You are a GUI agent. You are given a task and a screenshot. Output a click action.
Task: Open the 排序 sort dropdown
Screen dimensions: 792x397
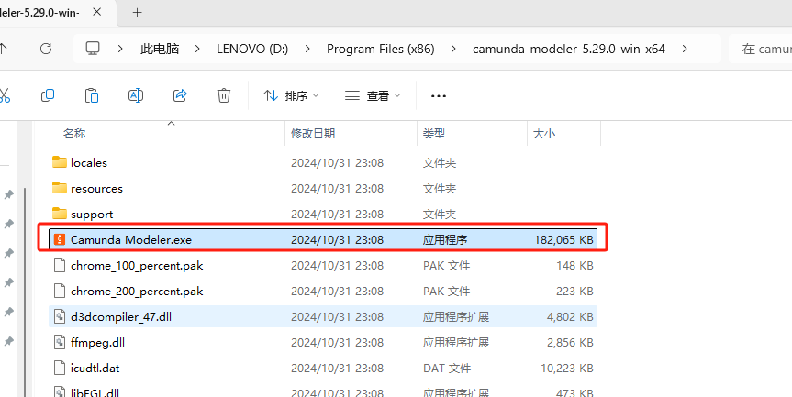(291, 95)
